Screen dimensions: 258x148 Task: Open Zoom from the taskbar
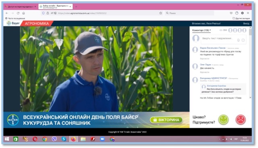[x=102, y=139]
